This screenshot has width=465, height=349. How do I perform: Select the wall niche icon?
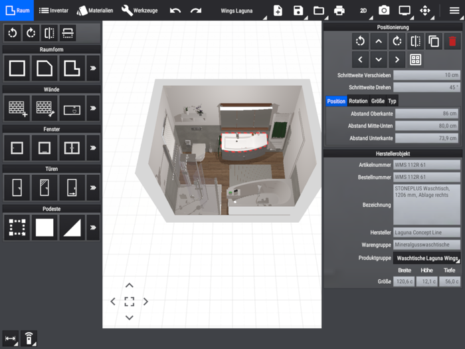[x=72, y=108]
